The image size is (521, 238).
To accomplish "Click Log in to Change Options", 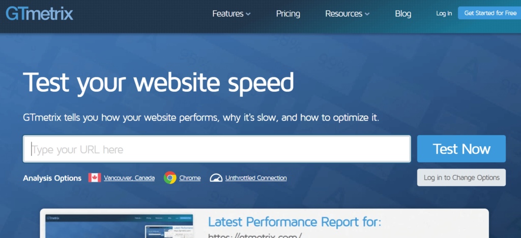I will pyautogui.click(x=461, y=178).
